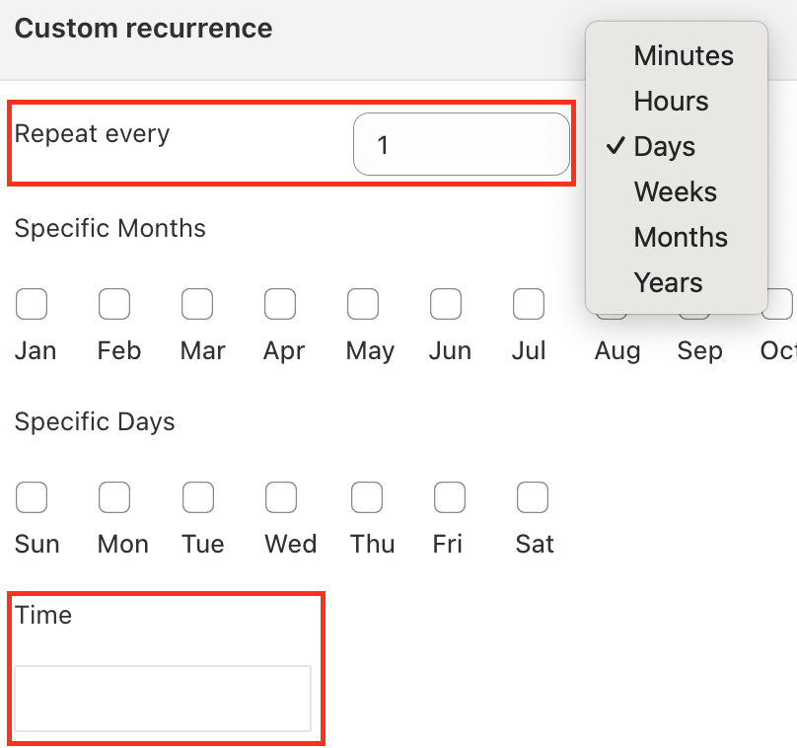797x748 pixels.
Task: Select Hours in the unit list
Action: [671, 102]
